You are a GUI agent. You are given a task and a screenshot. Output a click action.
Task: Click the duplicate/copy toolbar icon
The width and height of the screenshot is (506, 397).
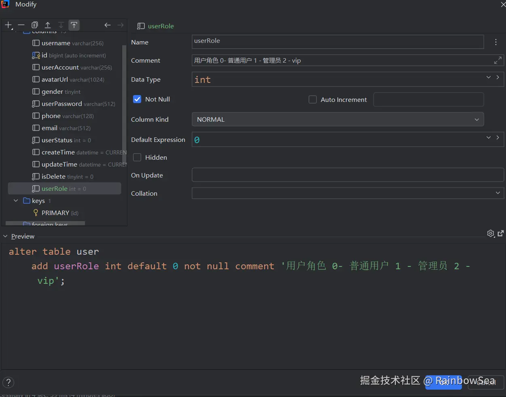pos(35,25)
